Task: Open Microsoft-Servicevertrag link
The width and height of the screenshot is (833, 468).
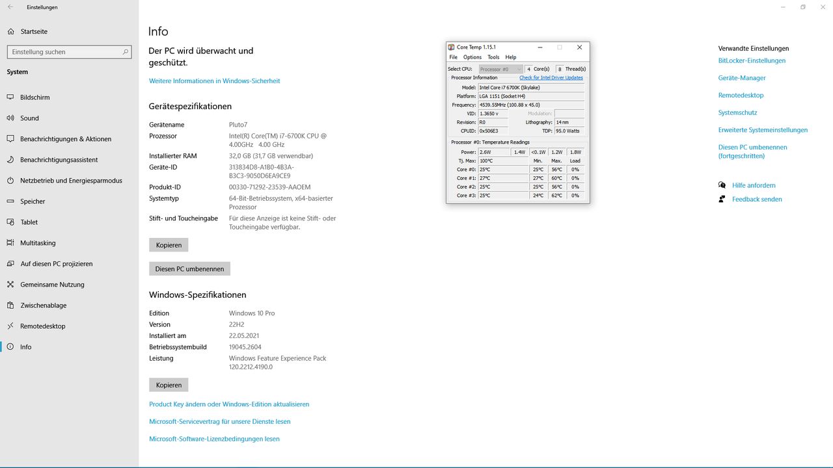Action: click(x=220, y=422)
